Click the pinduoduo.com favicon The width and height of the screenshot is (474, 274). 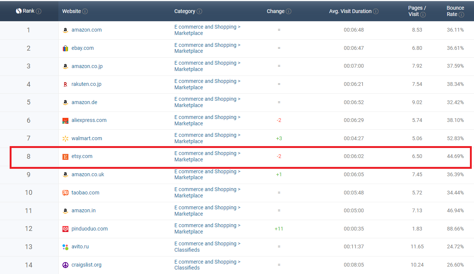tap(65, 229)
